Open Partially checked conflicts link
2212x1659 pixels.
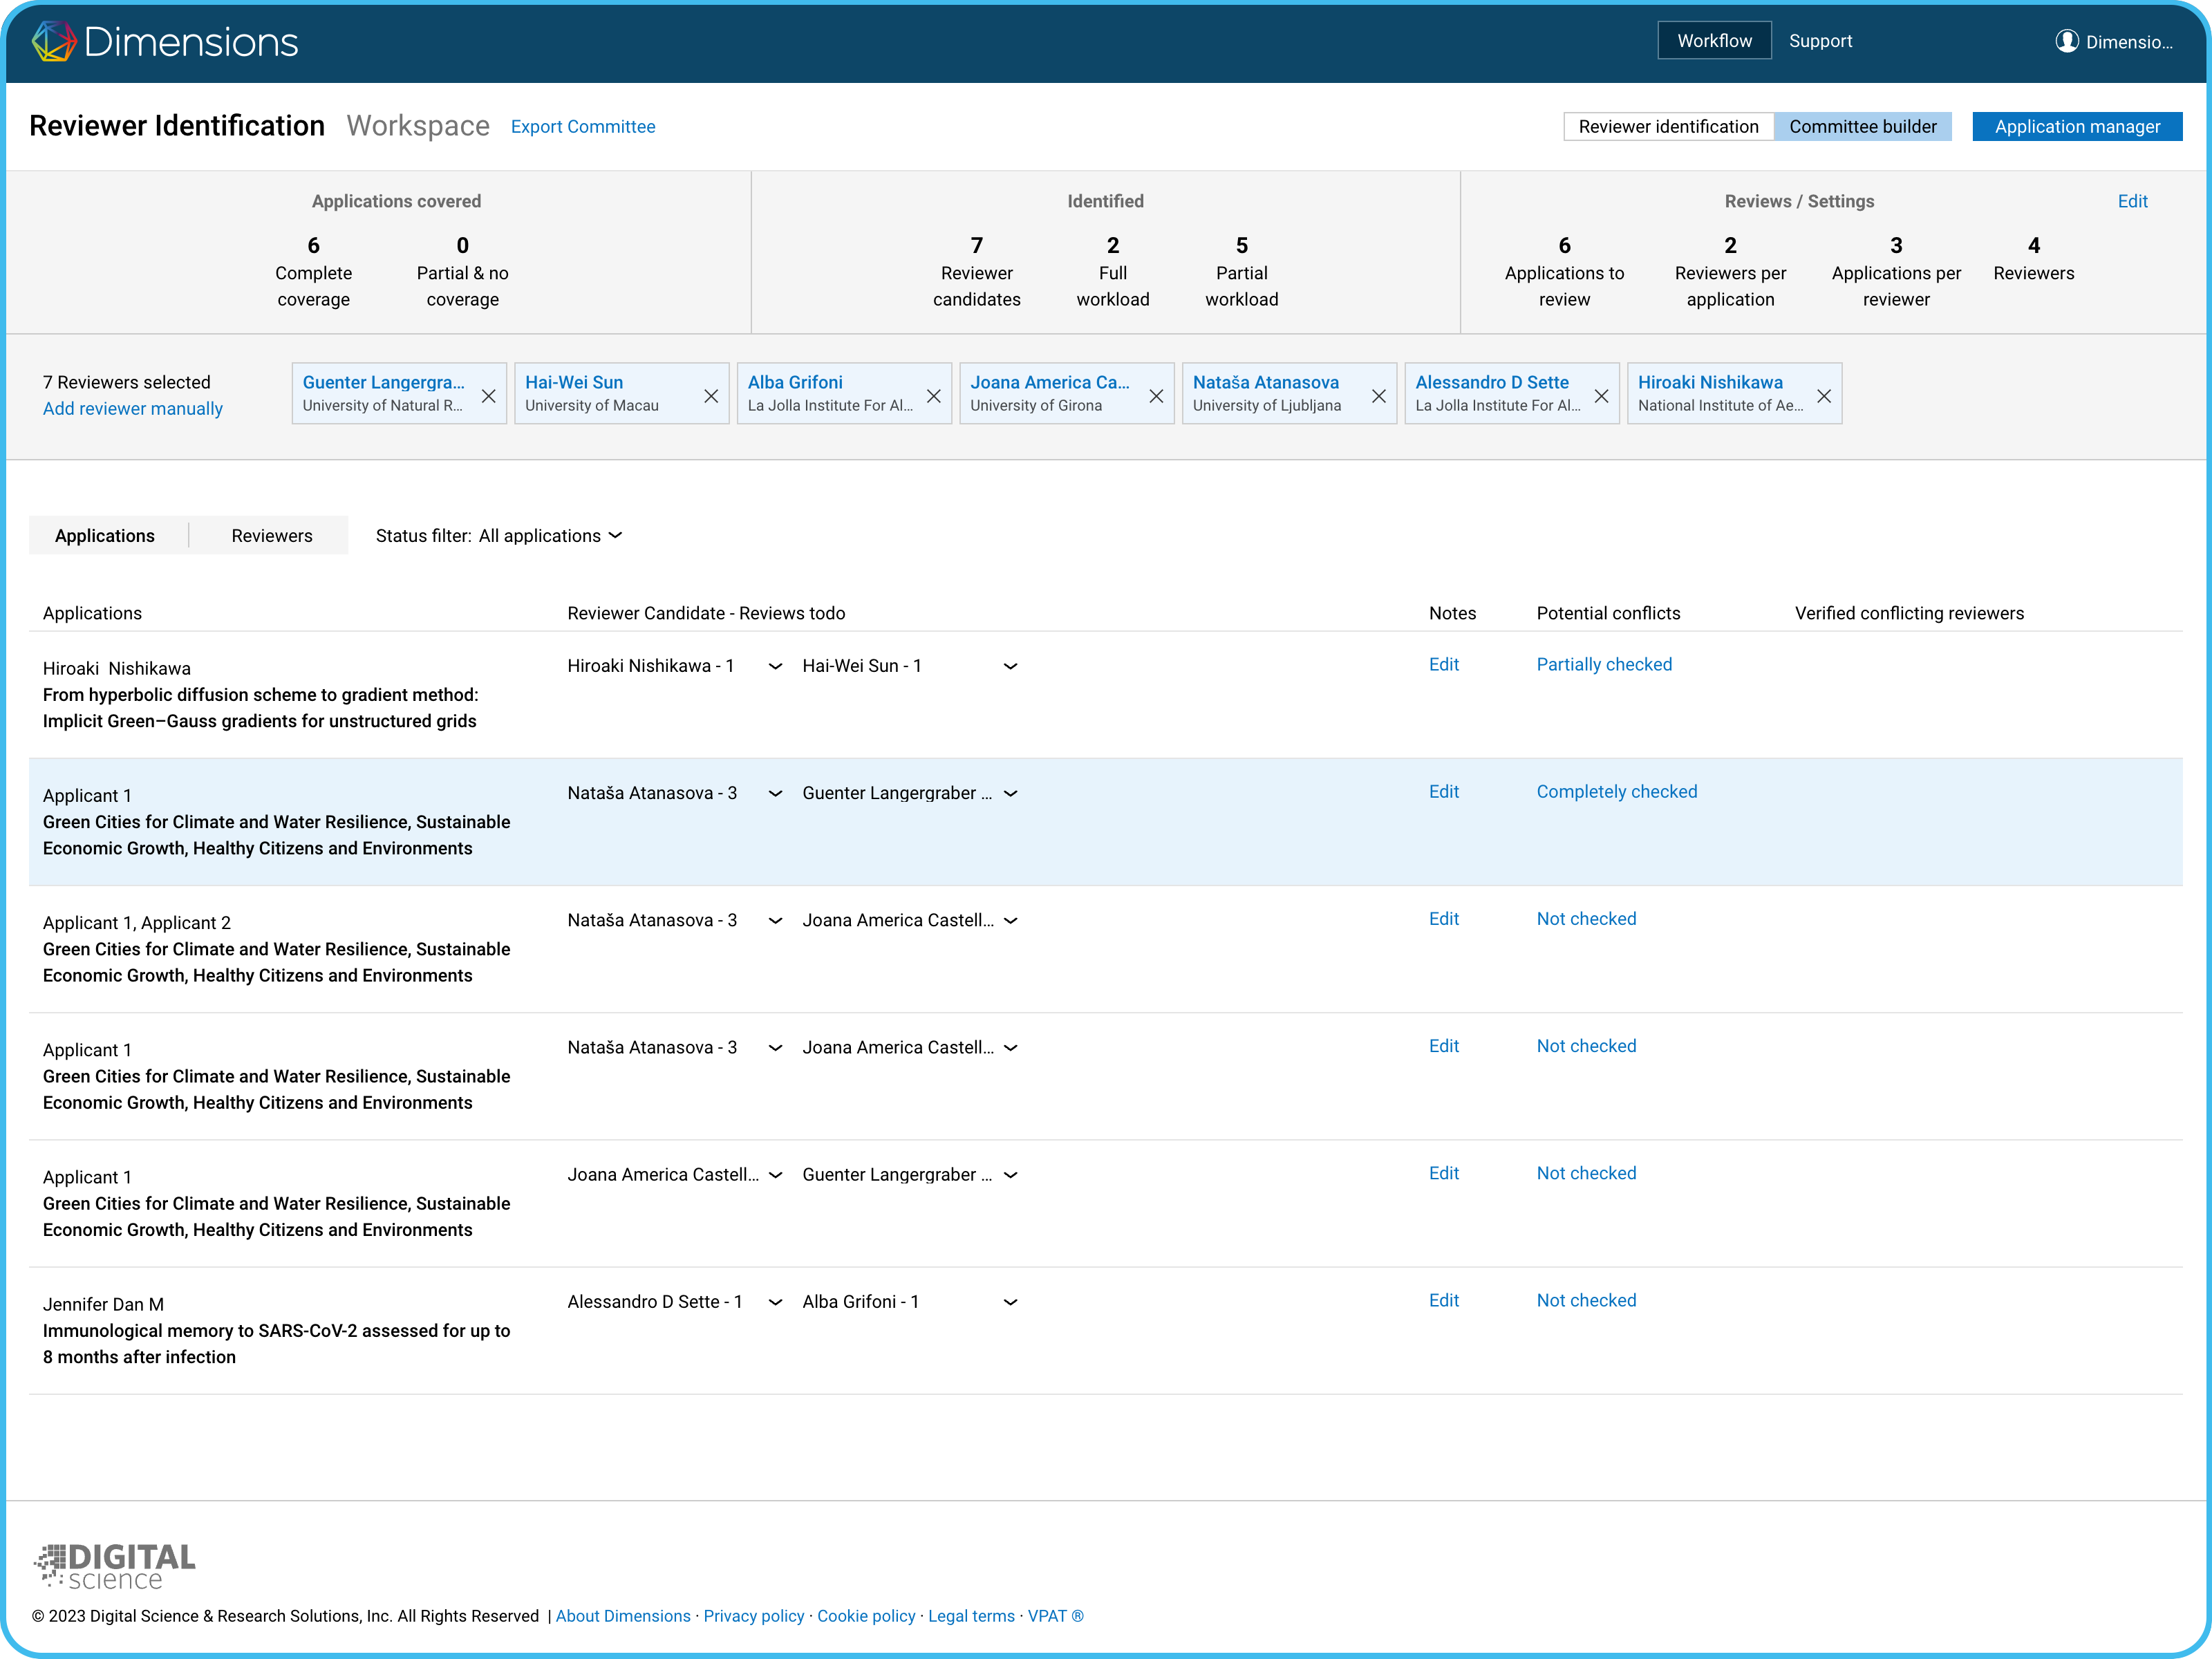(x=1604, y=665)
